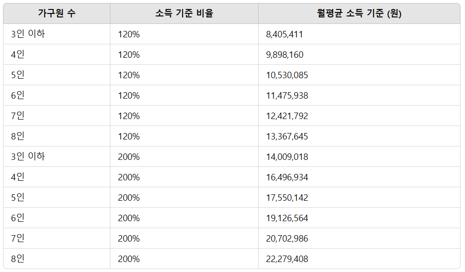465x272 pixels.
Task: Select '200%' in the 17,550,142 row
Action: coord(129,198)
